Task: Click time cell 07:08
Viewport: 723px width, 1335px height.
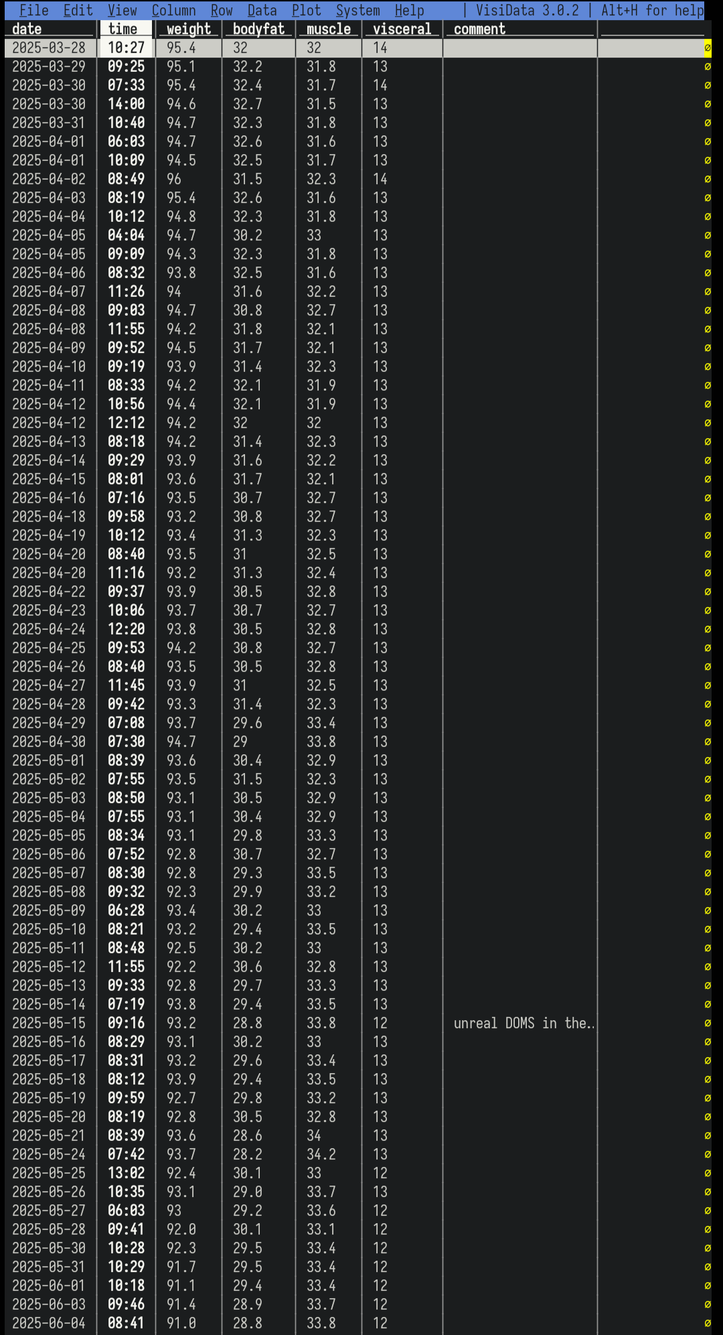Action: (x=126, y=723)
